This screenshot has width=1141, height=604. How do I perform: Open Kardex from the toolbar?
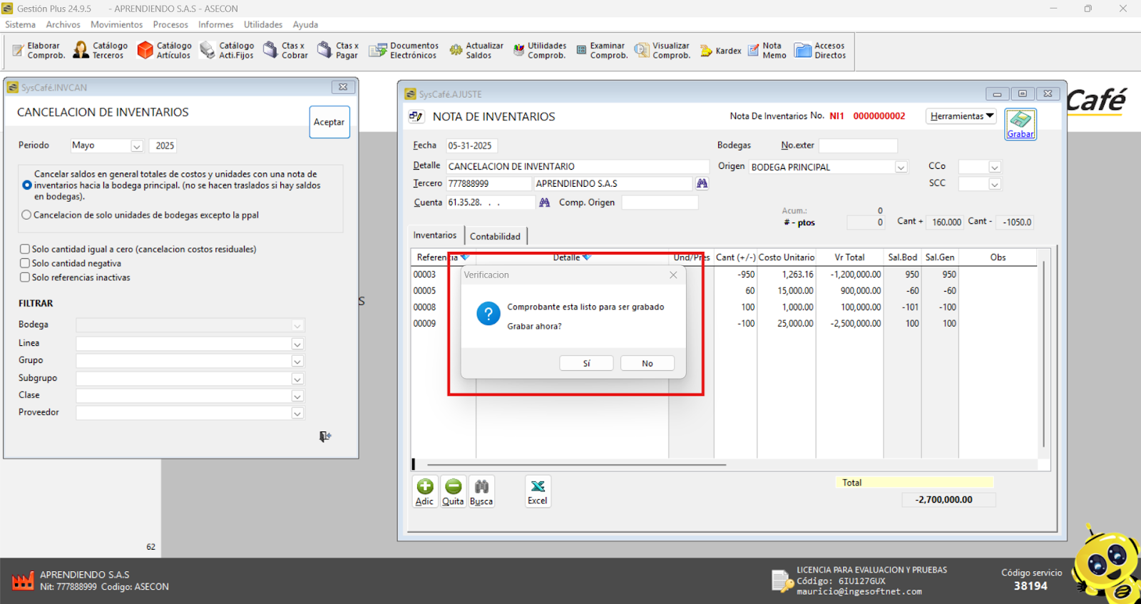pos(721,51)
